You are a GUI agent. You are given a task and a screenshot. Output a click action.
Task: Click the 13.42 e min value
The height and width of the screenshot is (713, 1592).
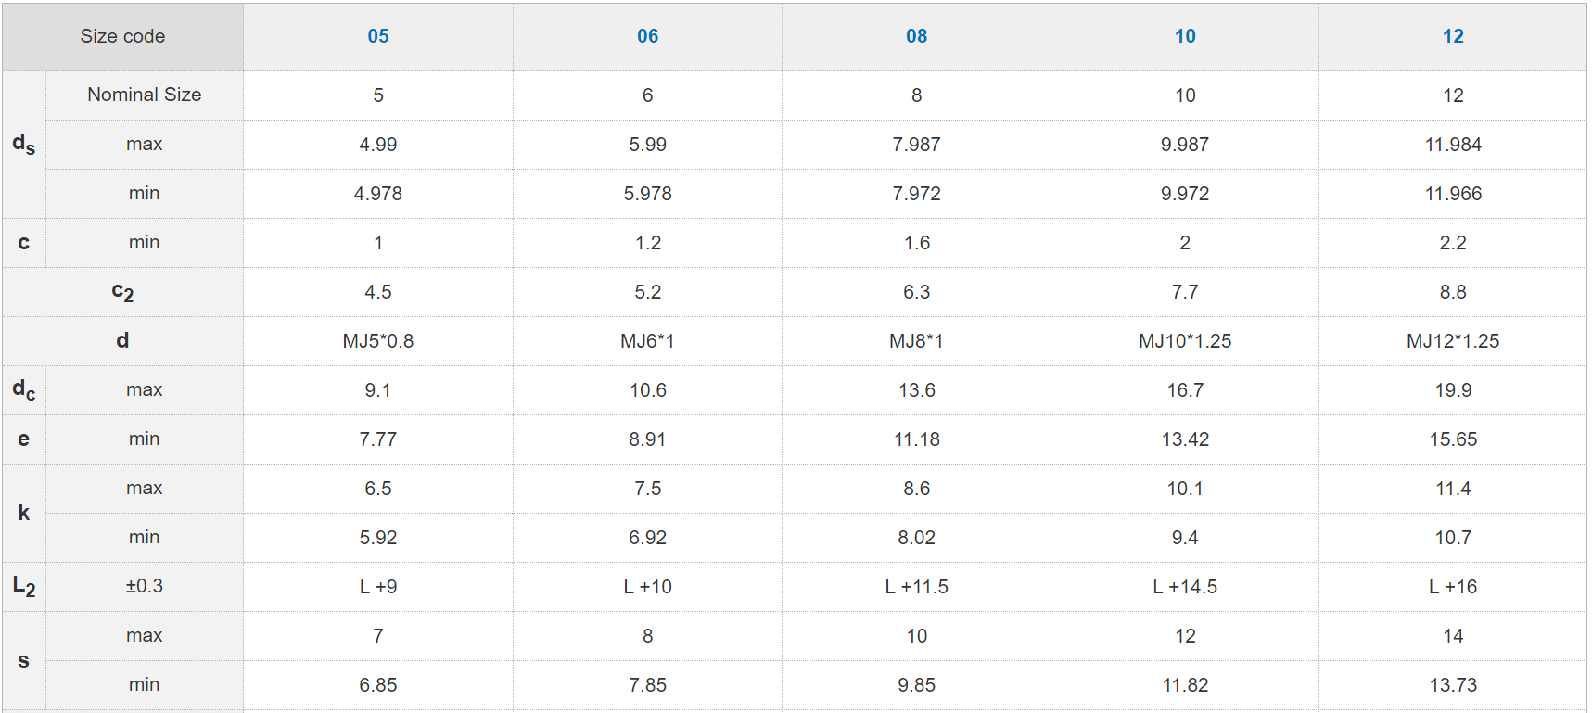(x=1185, y=439)
